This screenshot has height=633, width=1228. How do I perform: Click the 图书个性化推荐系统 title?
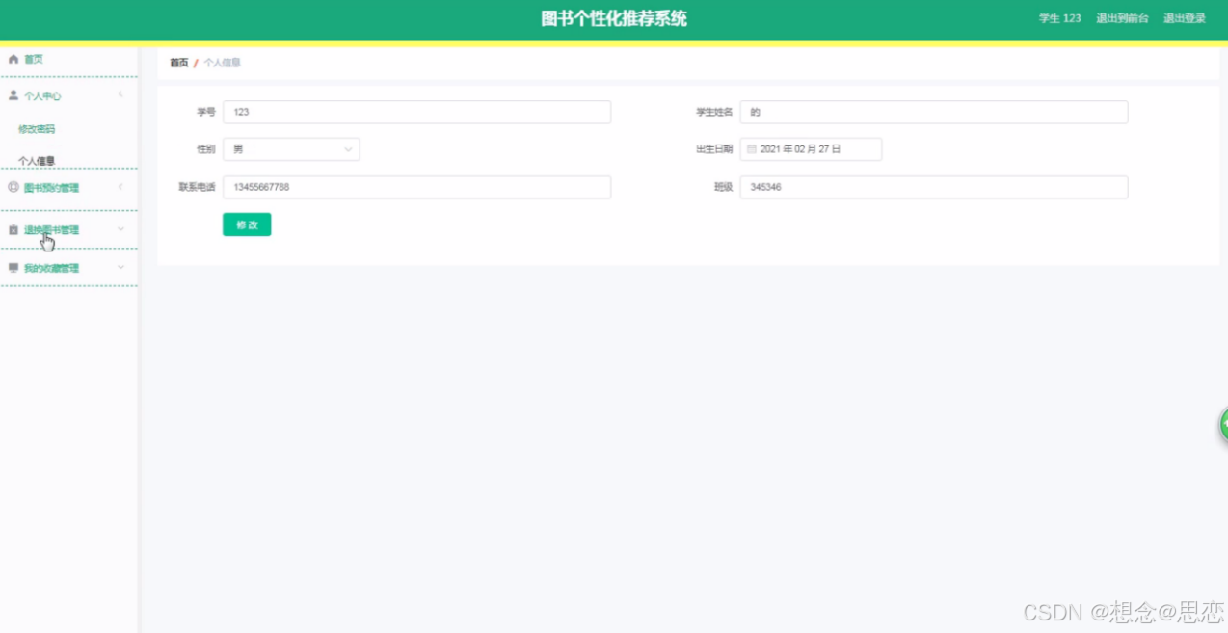[x=614, y=18]
